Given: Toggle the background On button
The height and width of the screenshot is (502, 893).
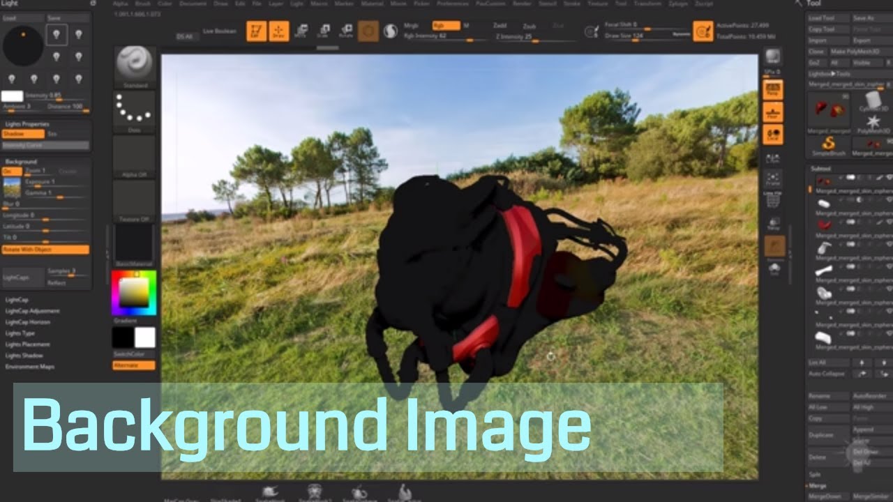Looking at the screenshot, I should coord(12,171).
